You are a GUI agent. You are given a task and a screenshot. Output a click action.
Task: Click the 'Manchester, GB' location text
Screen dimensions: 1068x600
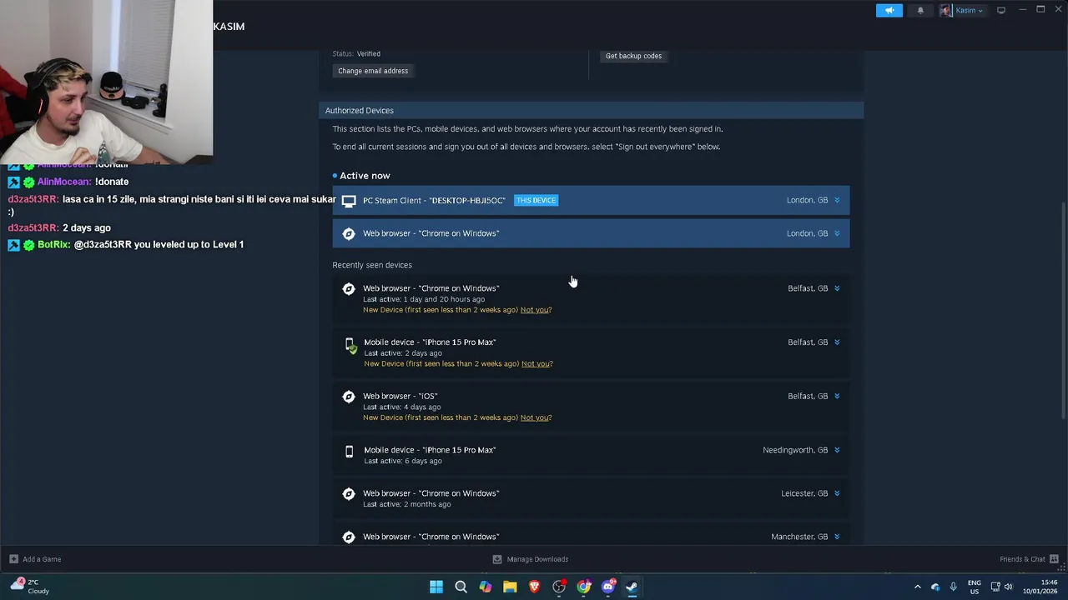pos(799,537)
